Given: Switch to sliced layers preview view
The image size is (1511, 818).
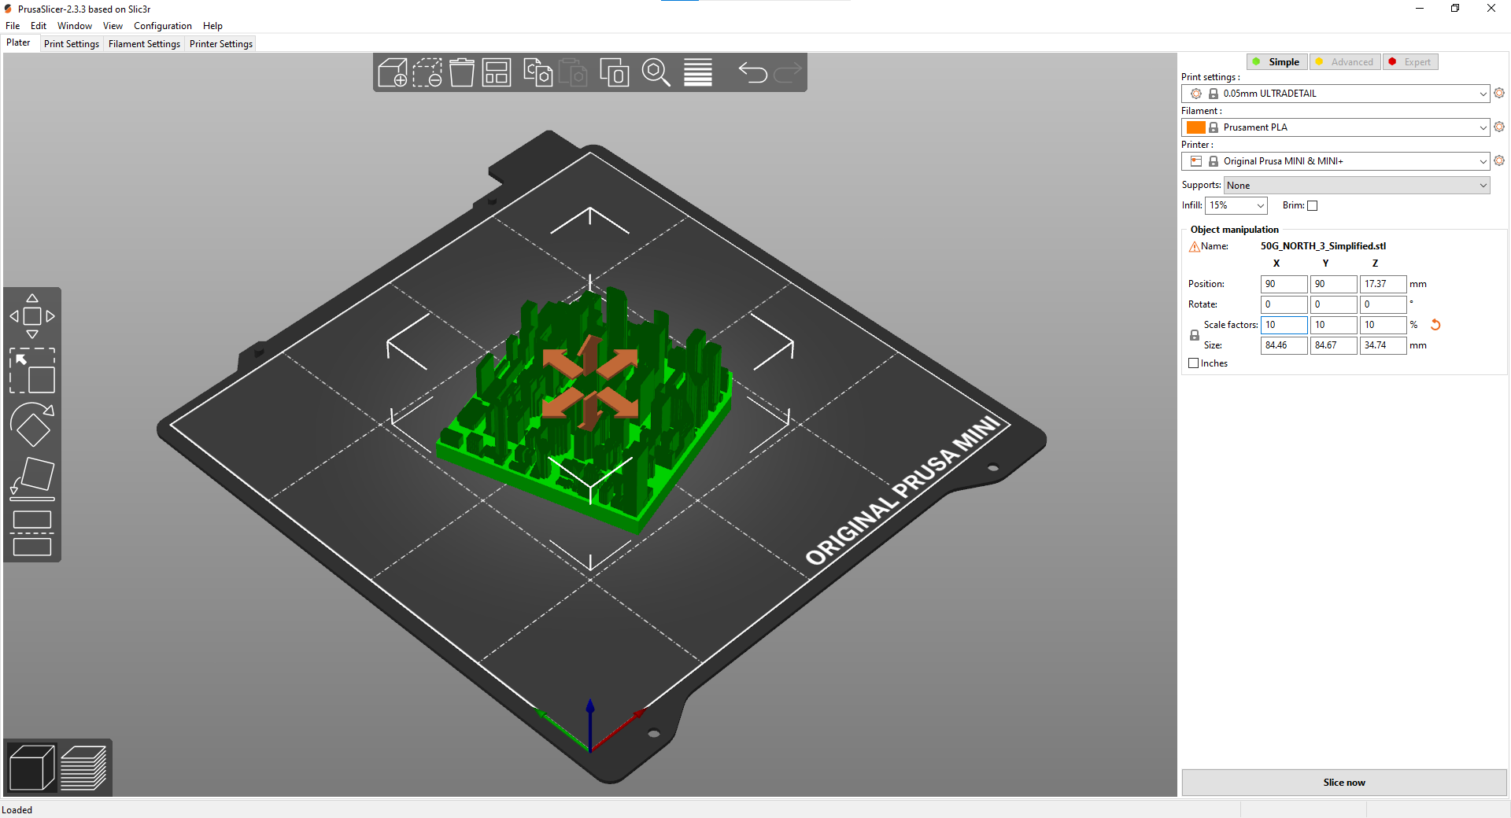Looking at the screenshot, I should [x=83, y=768].
